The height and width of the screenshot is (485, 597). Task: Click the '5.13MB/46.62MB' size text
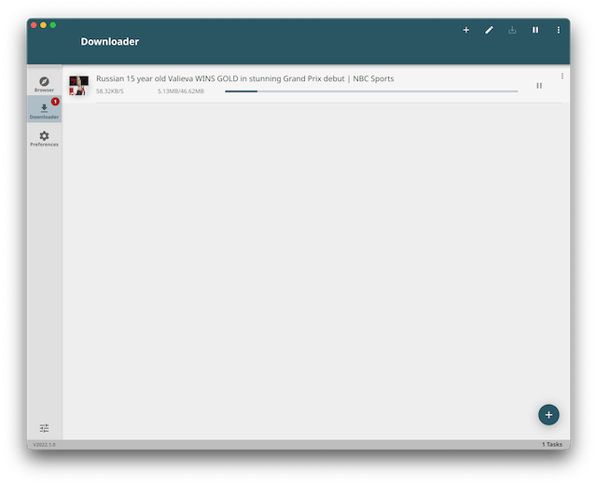[181, 91]
